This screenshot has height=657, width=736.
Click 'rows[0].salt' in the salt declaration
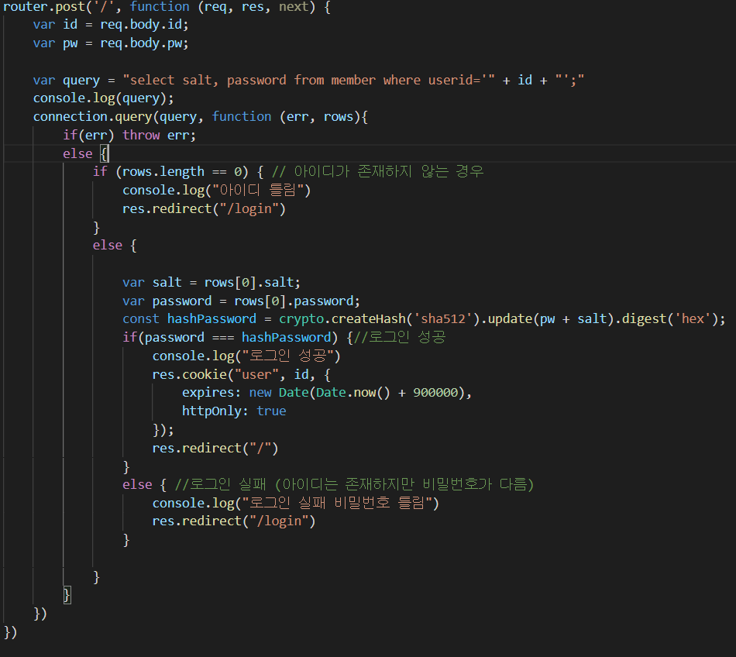(x=249, y=282)
